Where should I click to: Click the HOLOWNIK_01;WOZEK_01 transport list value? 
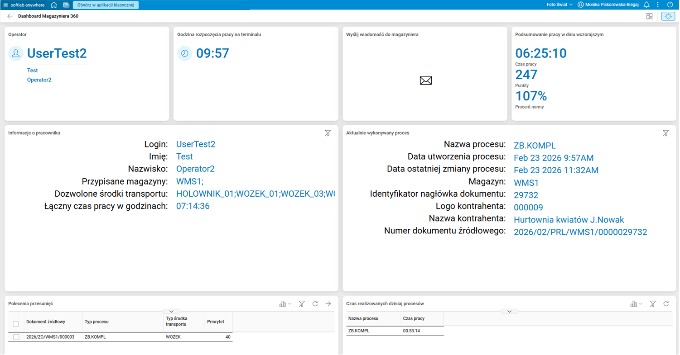256,194
